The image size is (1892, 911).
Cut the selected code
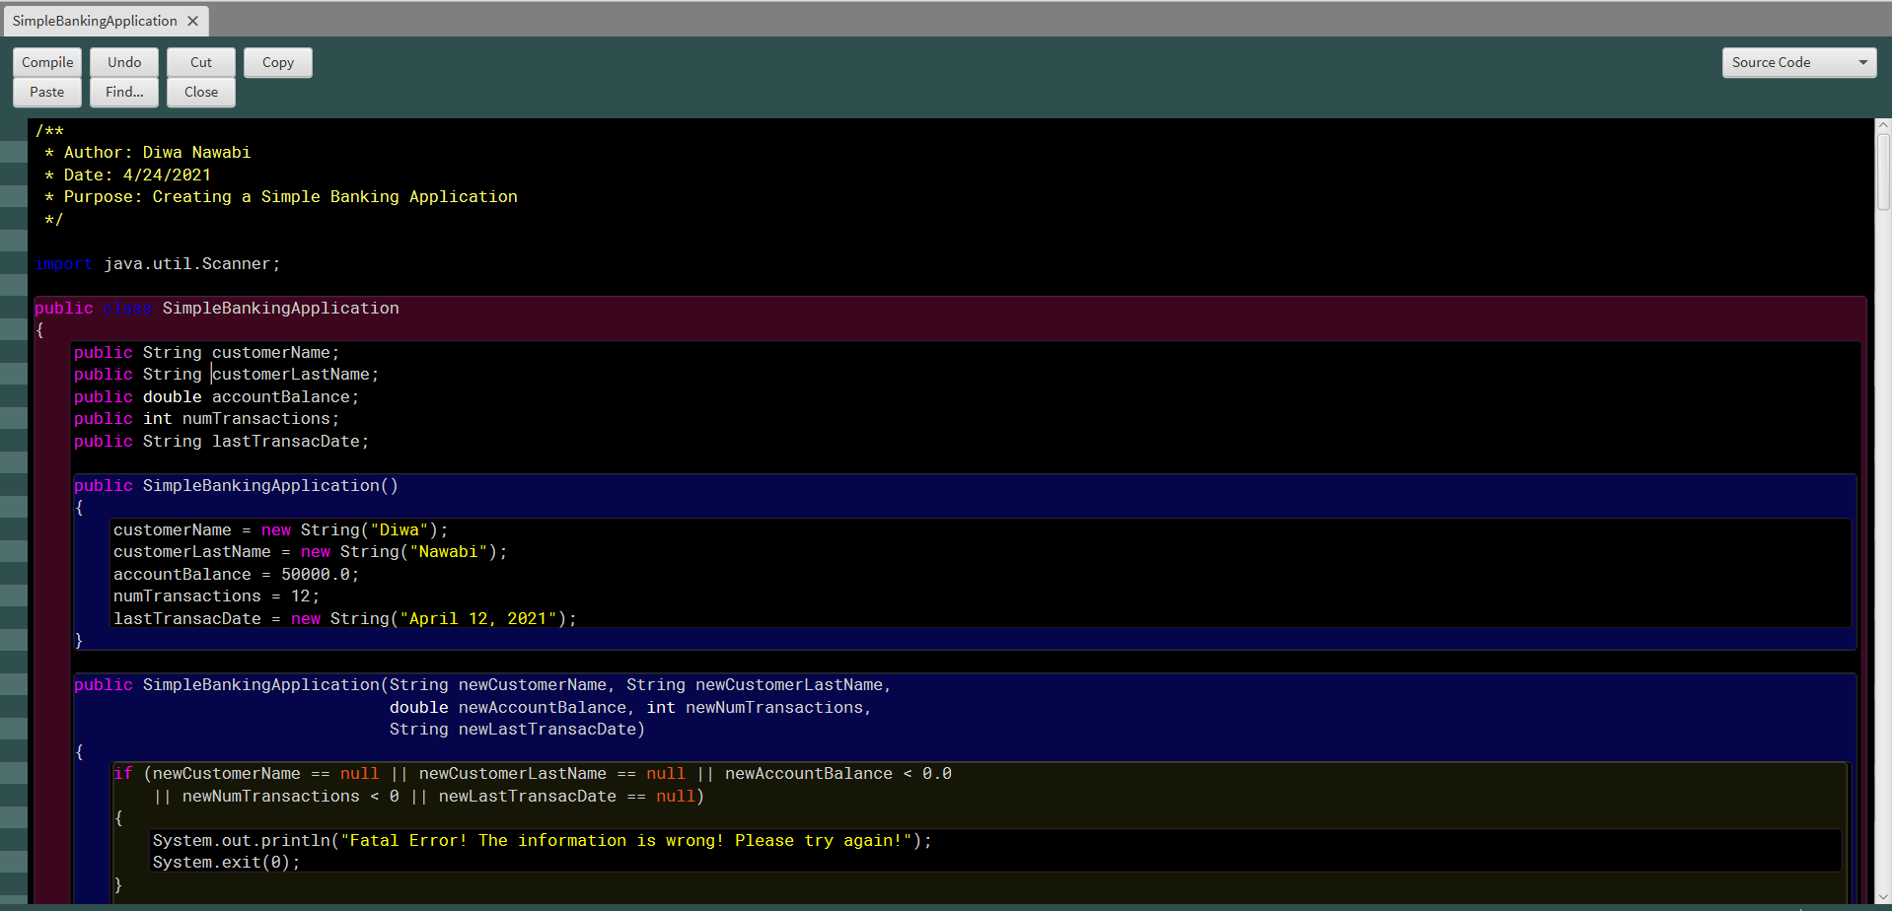[200, 61]
